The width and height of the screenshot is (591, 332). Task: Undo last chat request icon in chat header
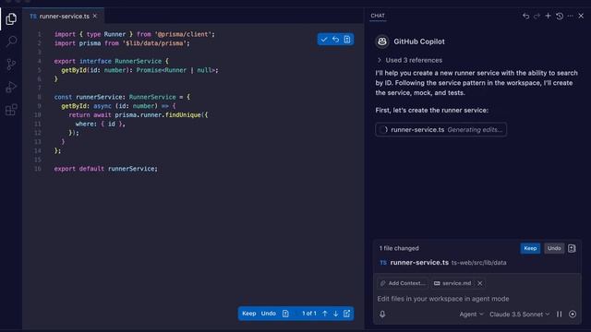tap(525, 16)
